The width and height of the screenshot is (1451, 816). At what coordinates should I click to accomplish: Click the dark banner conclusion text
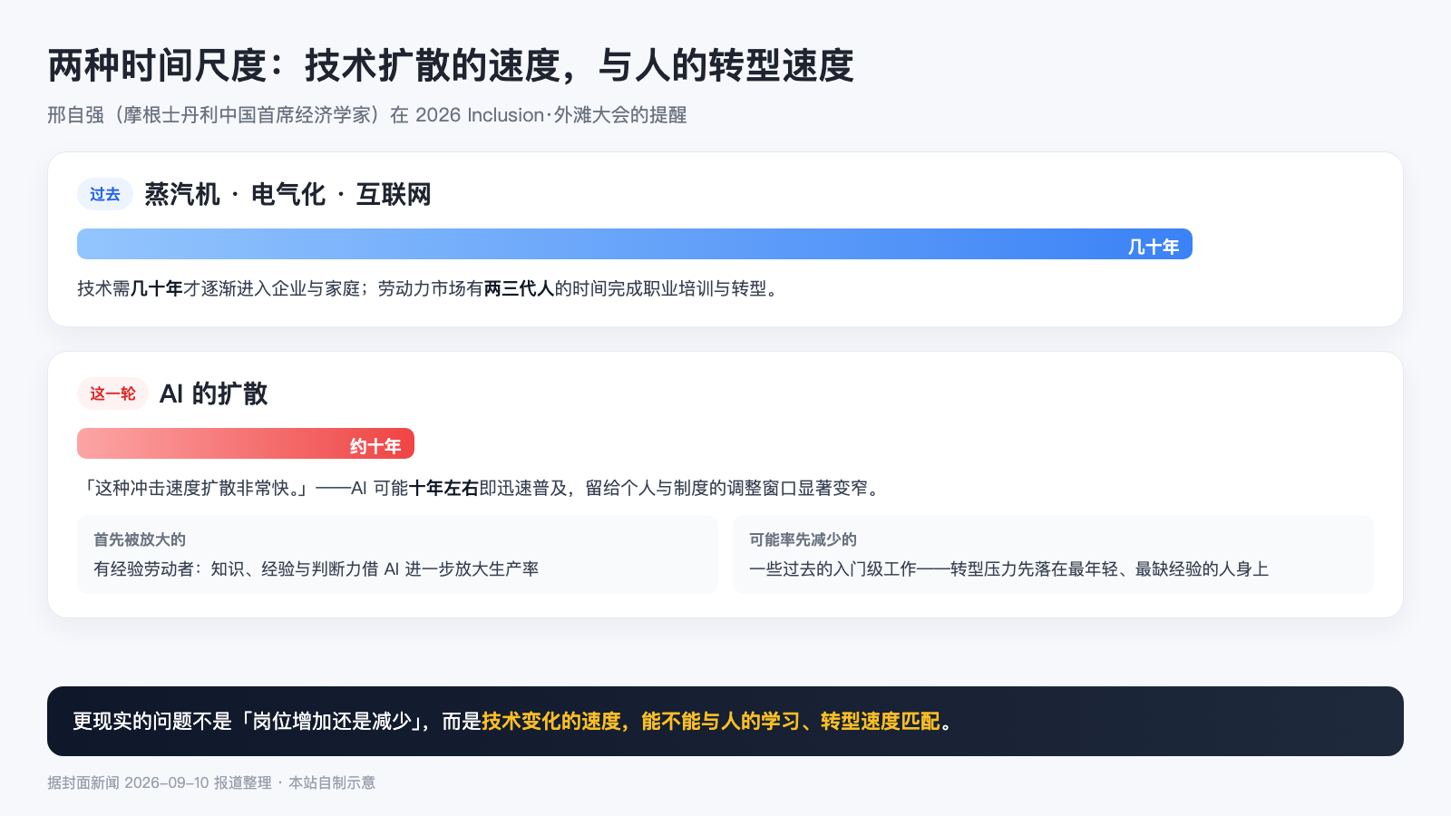click(513, 721)
